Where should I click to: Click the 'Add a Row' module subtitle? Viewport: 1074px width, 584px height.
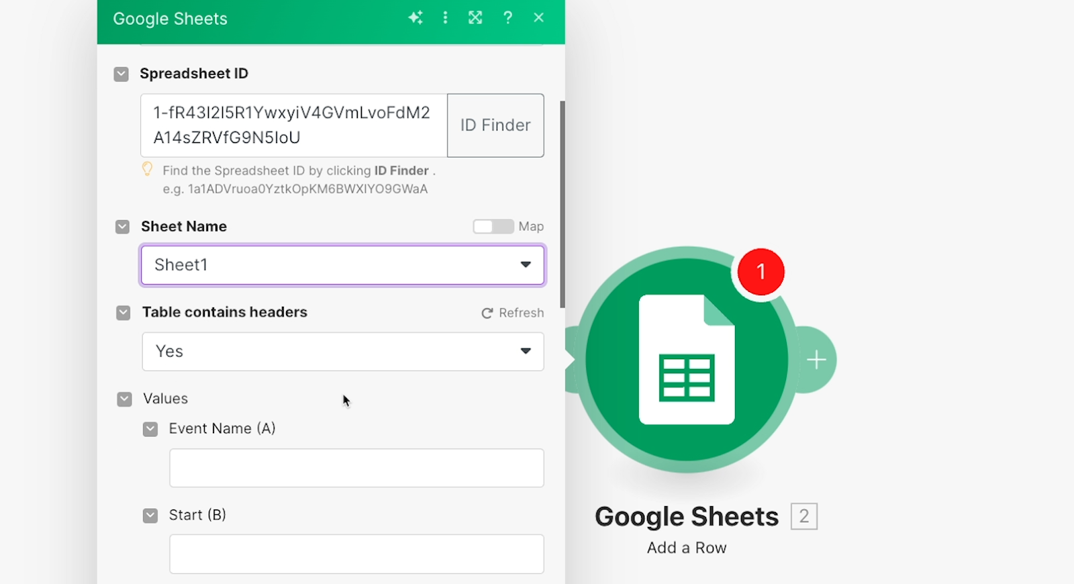coord(687,548)
